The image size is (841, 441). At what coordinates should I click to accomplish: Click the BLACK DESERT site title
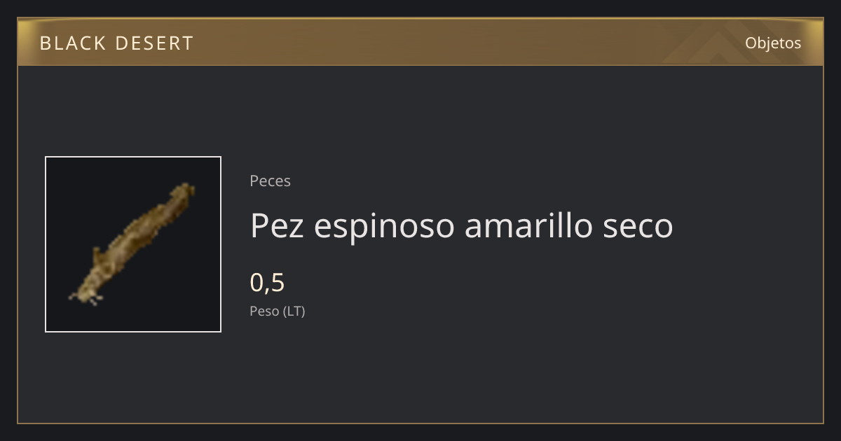(x=116, y=43)
